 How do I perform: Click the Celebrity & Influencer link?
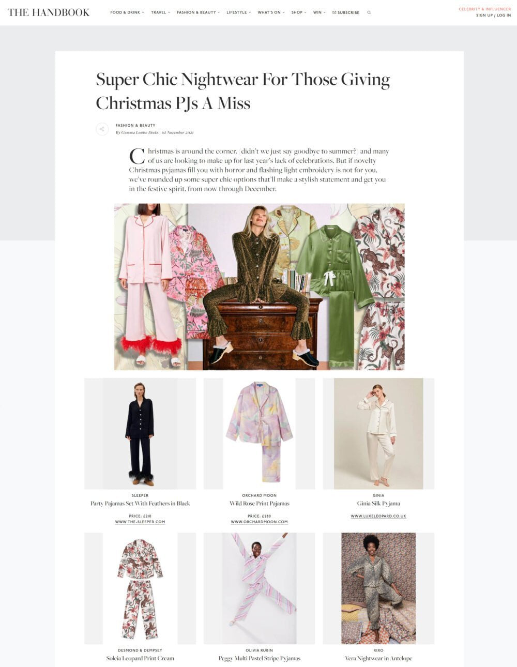(x=485, y=9)
